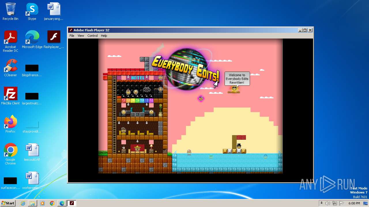Select the flashplayer desktop file icon
Image resolution: width=369 pixels, height=207 pixels.
(x=54, y=40)
